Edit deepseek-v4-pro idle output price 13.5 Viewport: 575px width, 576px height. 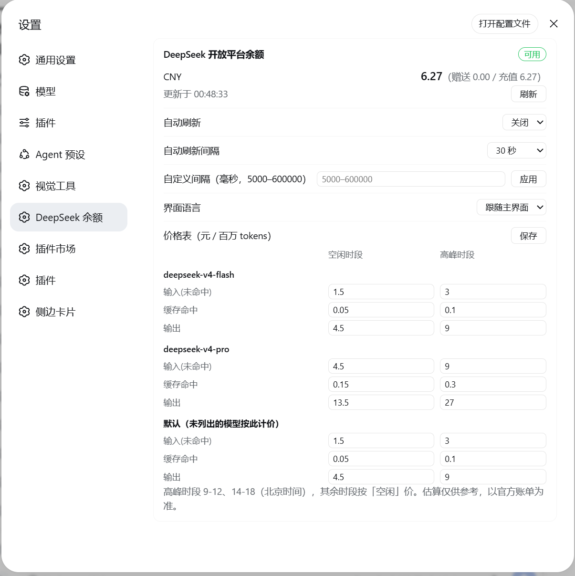[381, 402]
